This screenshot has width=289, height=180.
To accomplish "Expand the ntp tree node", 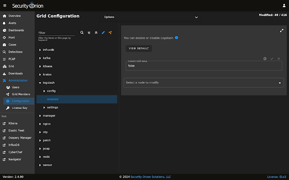I will pos(40,132).
